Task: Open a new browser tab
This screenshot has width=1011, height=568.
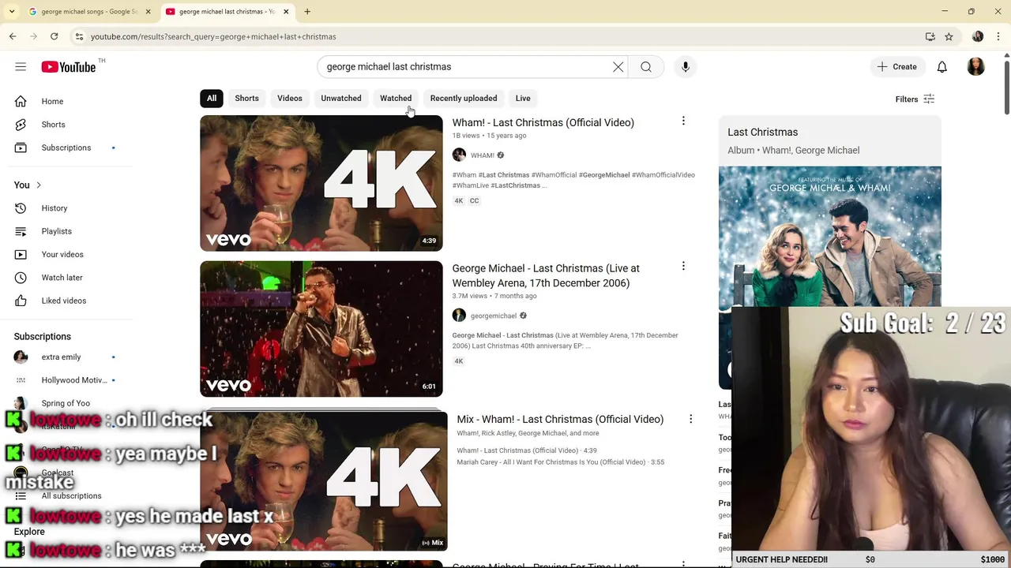Action: click(x=307, y=12)
